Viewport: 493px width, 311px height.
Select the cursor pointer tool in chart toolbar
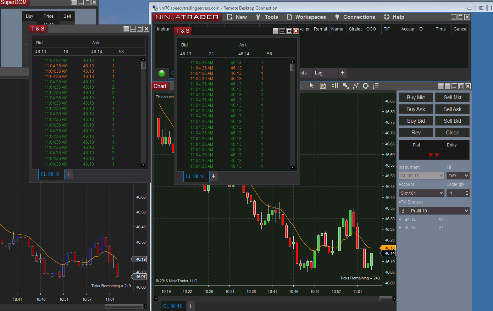click(x=311, y=86)
